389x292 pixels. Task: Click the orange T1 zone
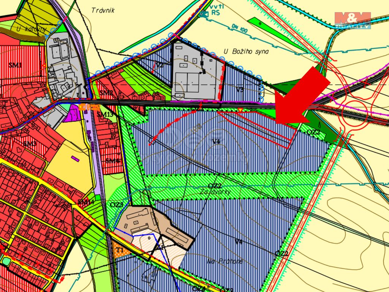pos(120,250)
